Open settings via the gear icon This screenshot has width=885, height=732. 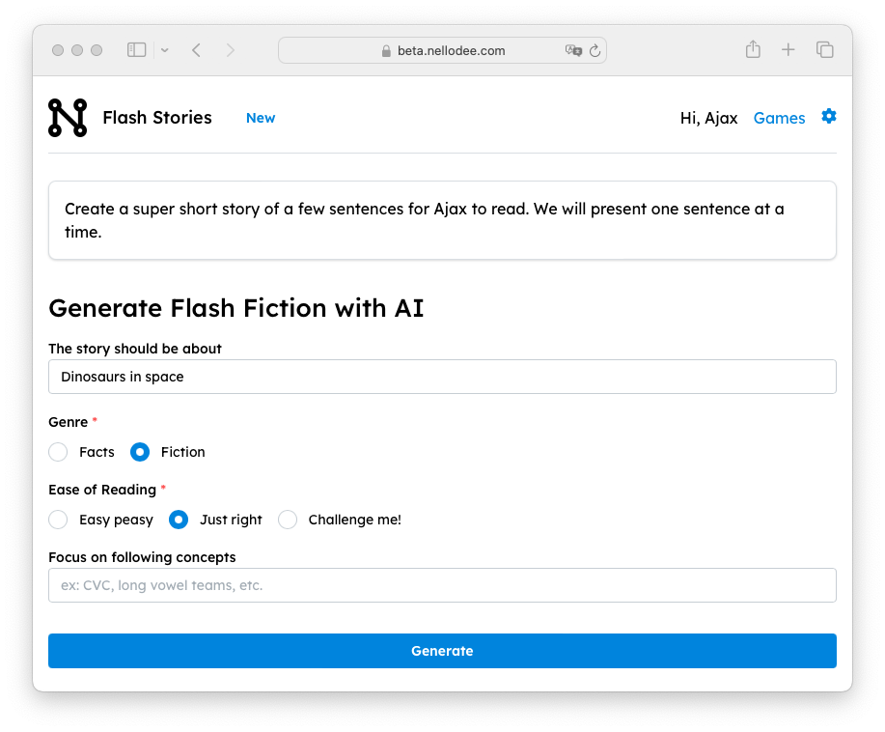pos(828,117)
